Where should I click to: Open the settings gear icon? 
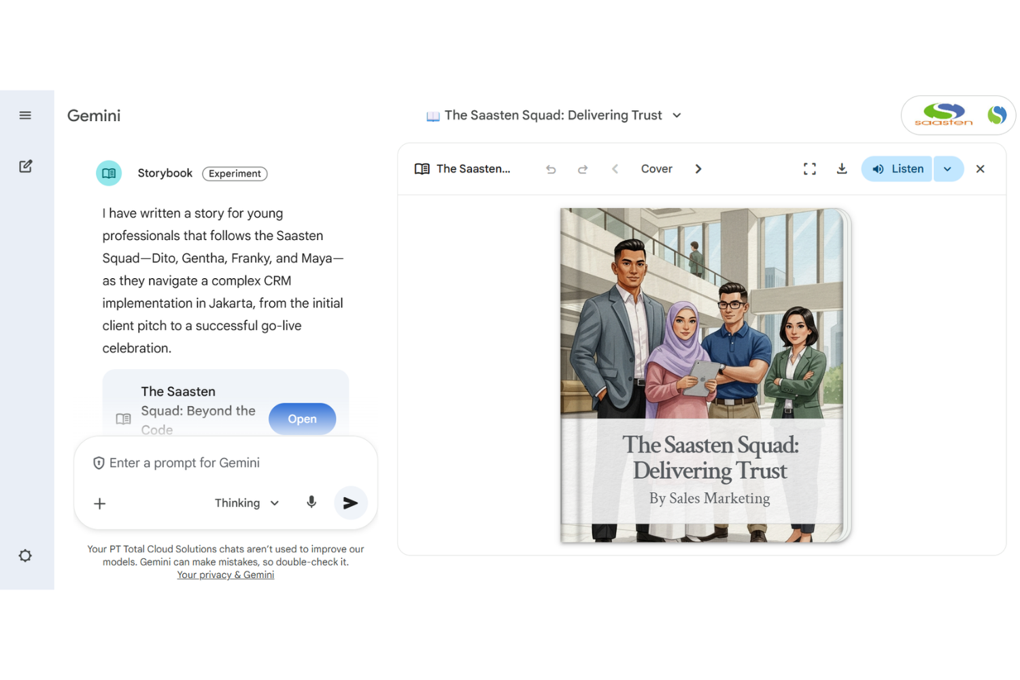(25, 556)
